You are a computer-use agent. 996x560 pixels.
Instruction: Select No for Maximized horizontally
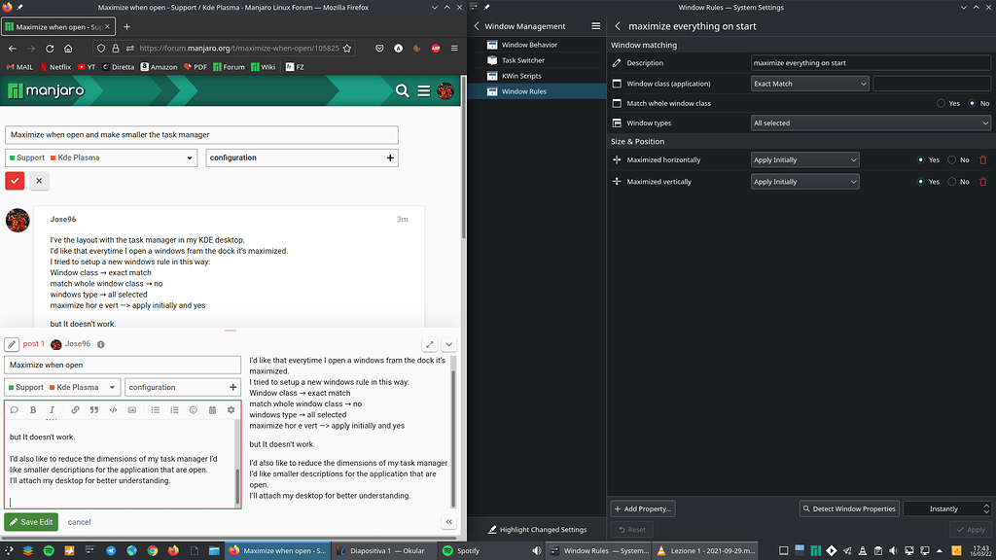click(x=950, y=159)
